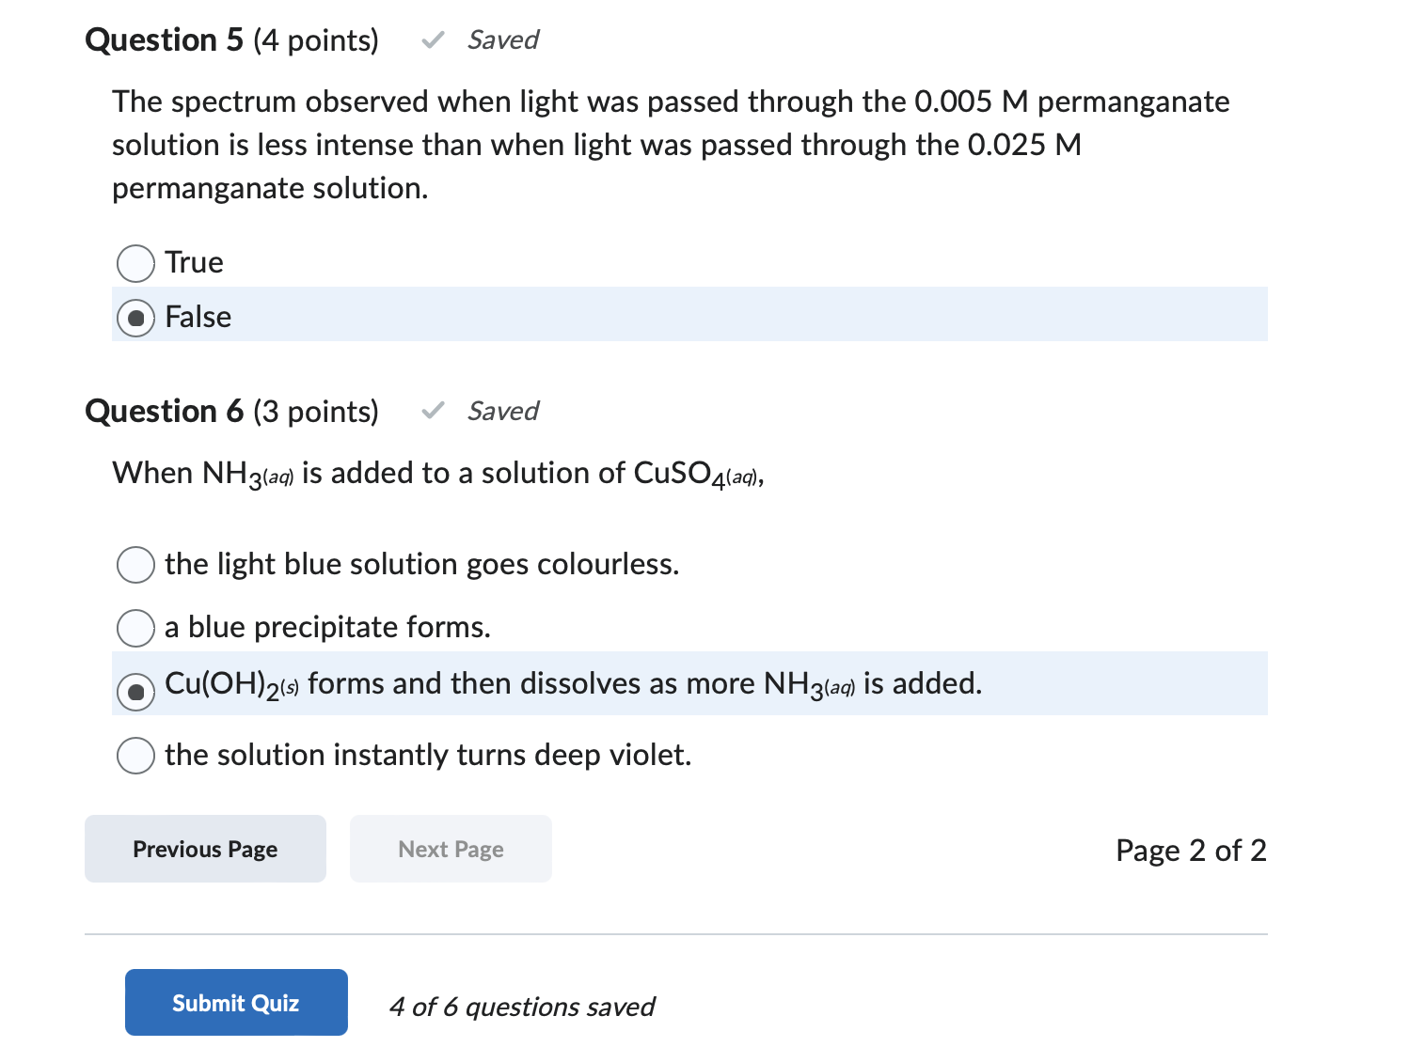Click the Saved label next to Question 6
The width and height of the screenshot is (1409, 1063).
coord(502,411)
